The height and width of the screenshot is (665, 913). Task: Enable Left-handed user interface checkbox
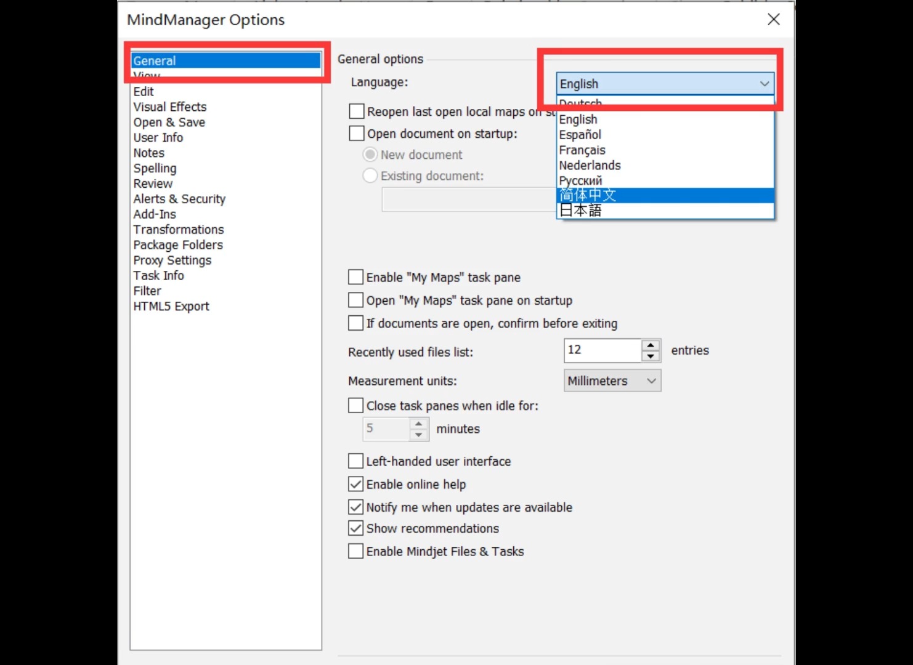[x=355, y=461]
